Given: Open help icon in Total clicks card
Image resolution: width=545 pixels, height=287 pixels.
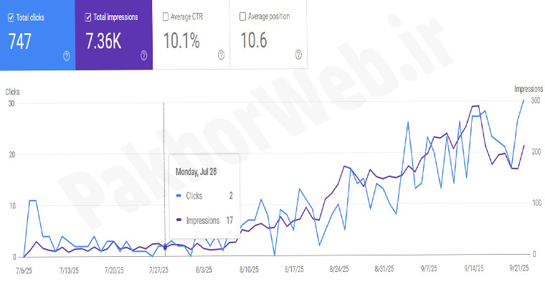Looking at the screenshot, I should coord(66,55).
